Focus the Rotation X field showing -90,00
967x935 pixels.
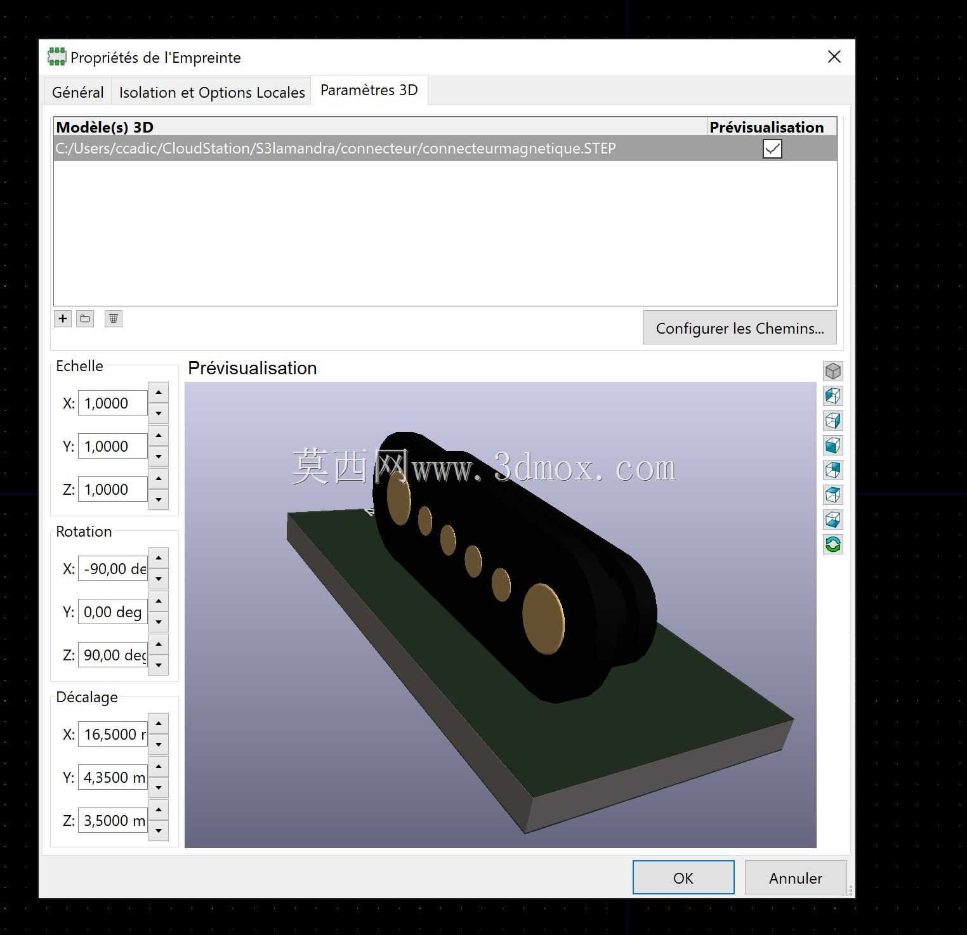coord(113,568)
